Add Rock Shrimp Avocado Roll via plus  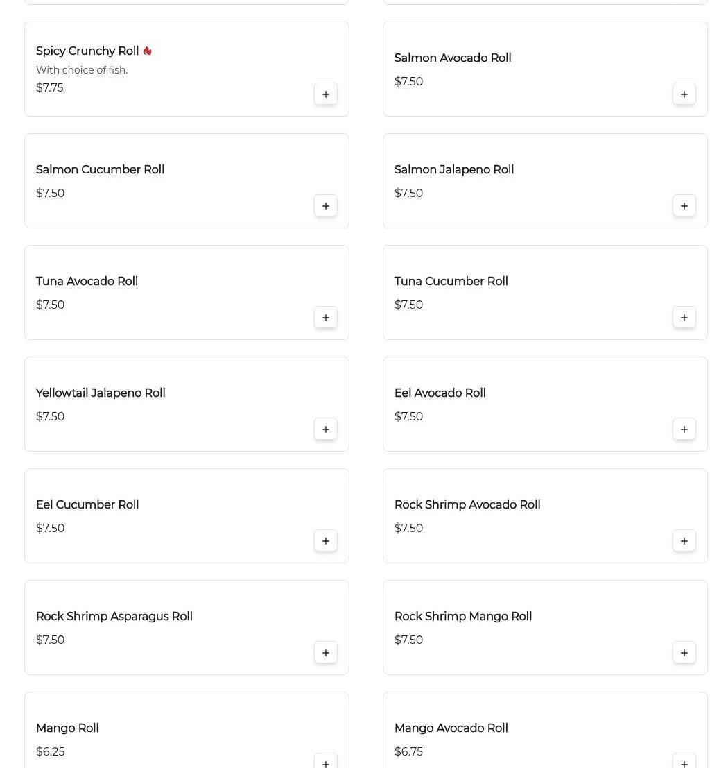point(684,541)
